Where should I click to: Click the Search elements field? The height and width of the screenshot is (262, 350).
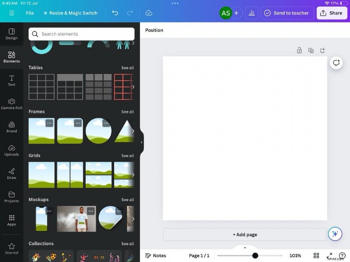coord(81,34)
